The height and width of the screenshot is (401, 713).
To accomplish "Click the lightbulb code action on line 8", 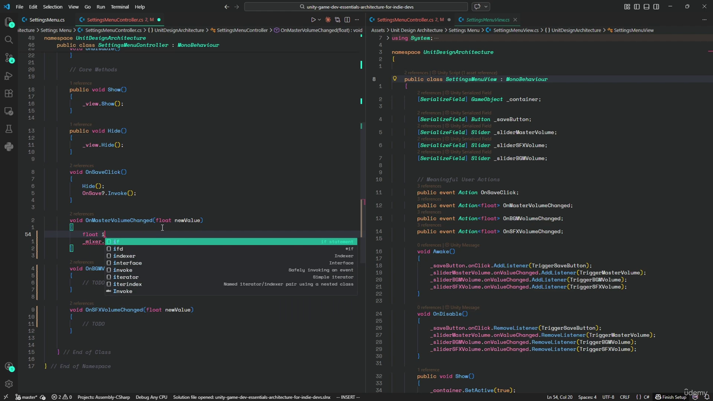I will 395,79.
